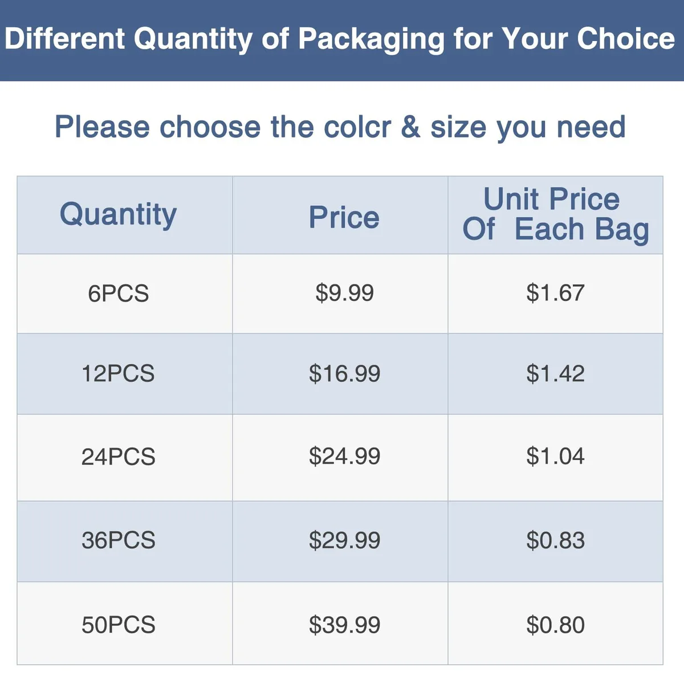The height and width of the screenshot is (684, 684).
Task: Click the Please choose the color subtitle
Action: pos(340,127)
